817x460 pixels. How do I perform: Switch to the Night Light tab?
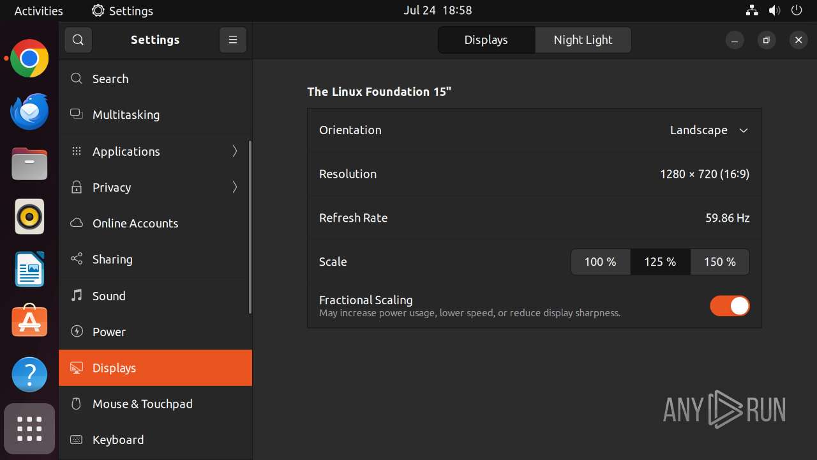click(x=583, y=40)
